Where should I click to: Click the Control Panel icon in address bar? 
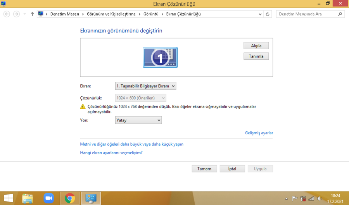[40, 14]
